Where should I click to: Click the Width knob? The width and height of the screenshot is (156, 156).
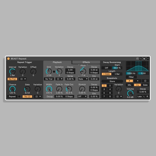49,89
